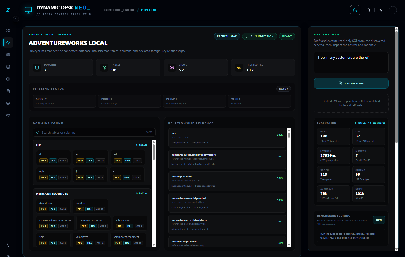The height and width of the screenshot is (257, 405).
Task: Run the benchmark scoring suite
Action: click(379, 220)
